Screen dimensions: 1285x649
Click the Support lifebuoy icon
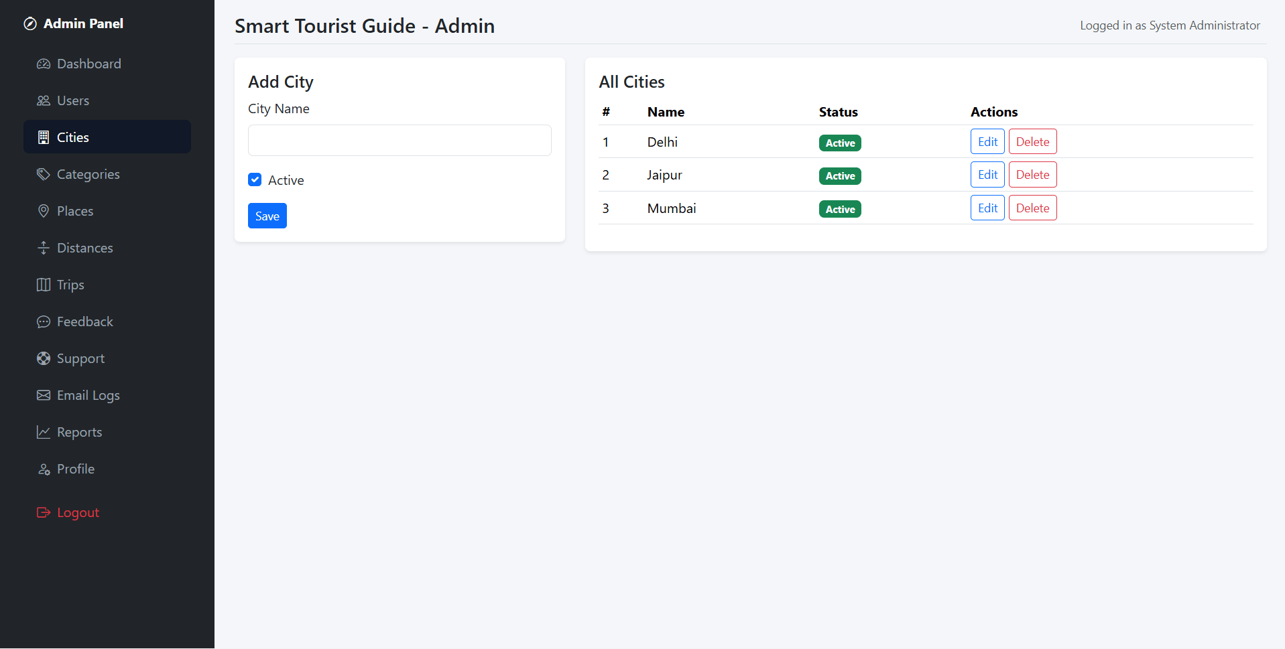[x=44, y=358]
